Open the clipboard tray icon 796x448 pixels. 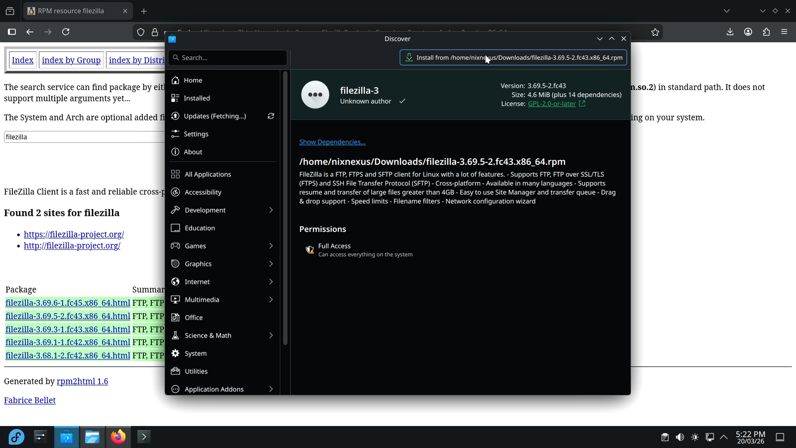[x=665, y=437]
